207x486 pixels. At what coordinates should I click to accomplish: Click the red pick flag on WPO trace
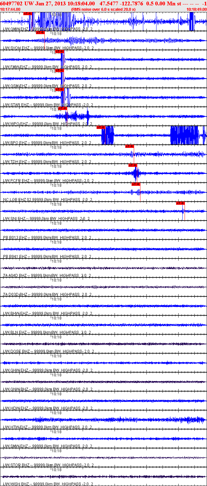point(63,108)
